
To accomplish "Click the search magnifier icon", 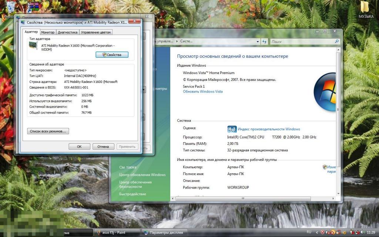I will click(336, 41).
